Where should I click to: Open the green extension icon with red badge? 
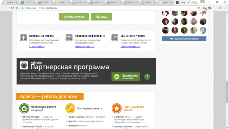coord(204,8)
